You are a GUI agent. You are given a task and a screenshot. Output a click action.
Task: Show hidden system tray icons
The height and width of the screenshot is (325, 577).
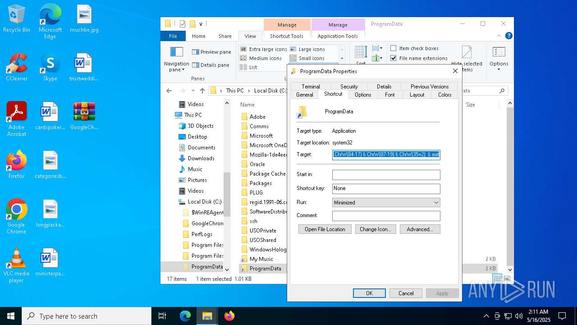[x=486, y=316]
